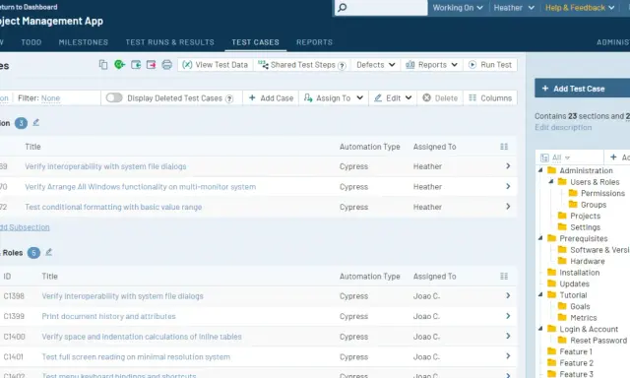This screenshot has width=630, height=378.
Task: Switch to the REPORTS tab
Action: (315, 42)
